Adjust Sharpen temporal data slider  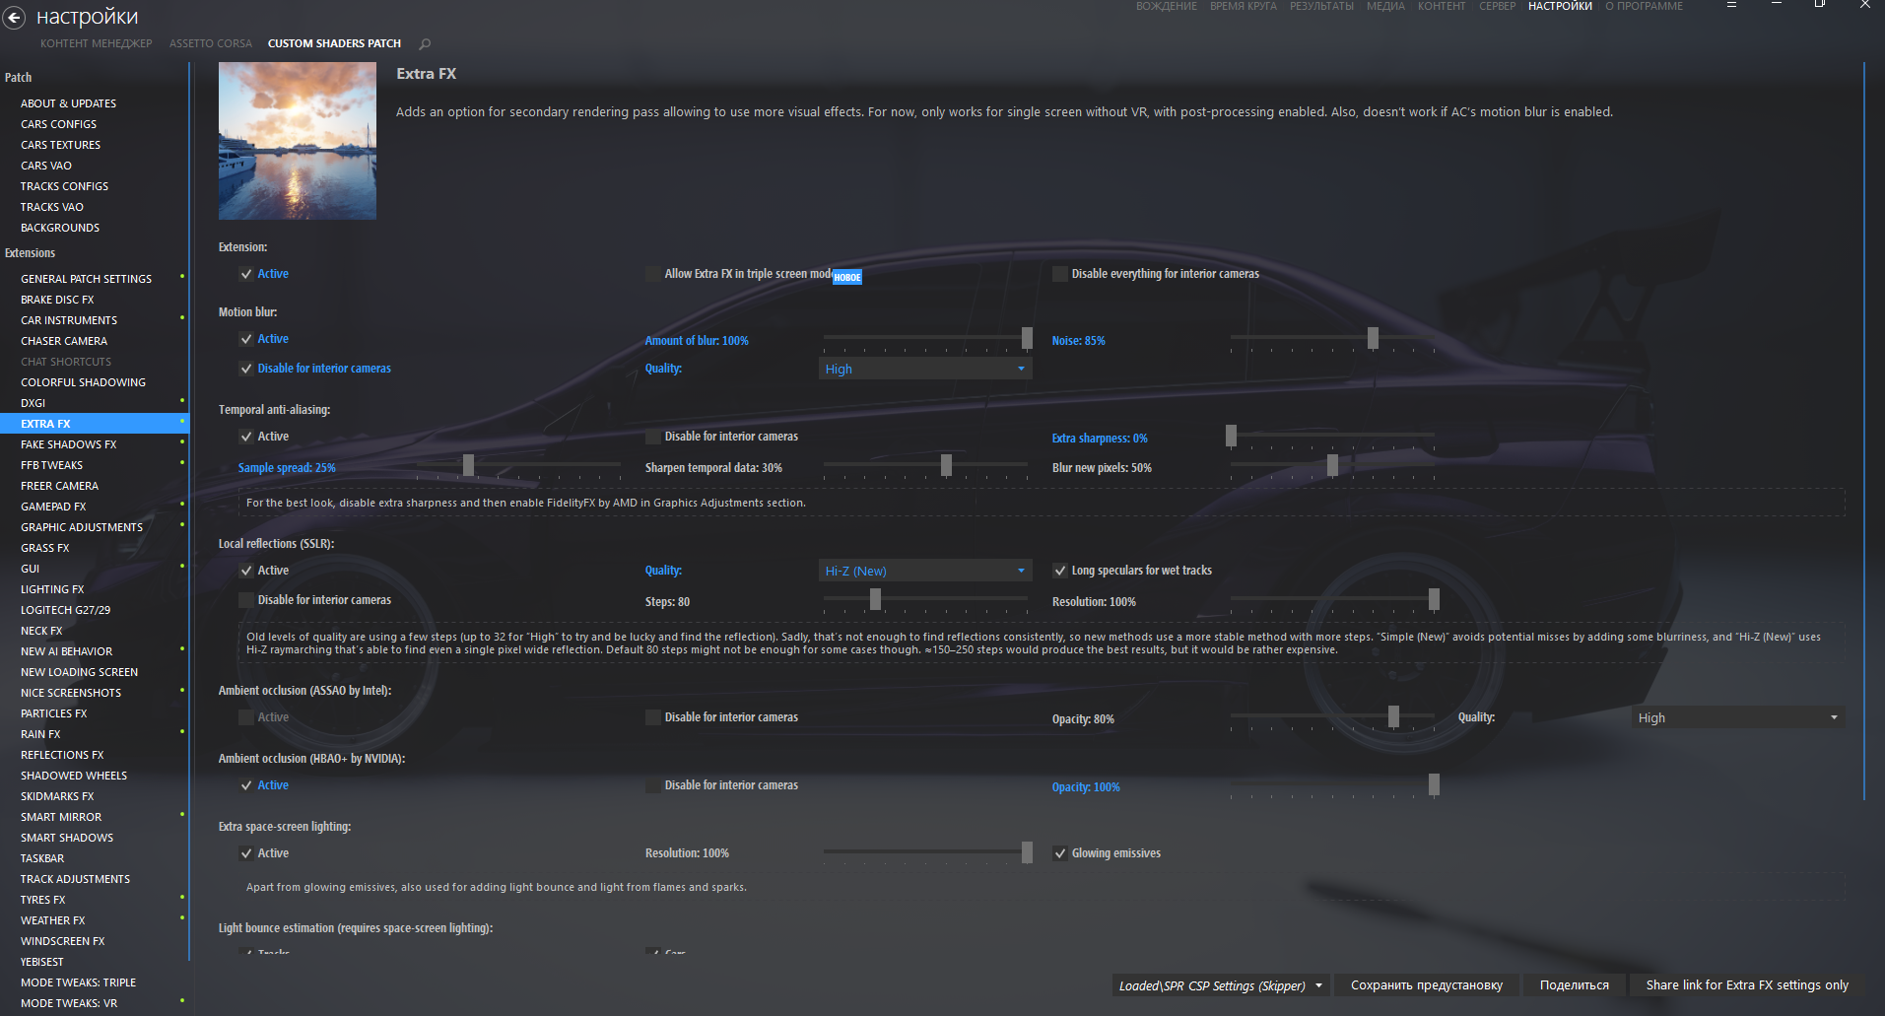(927, 465)
